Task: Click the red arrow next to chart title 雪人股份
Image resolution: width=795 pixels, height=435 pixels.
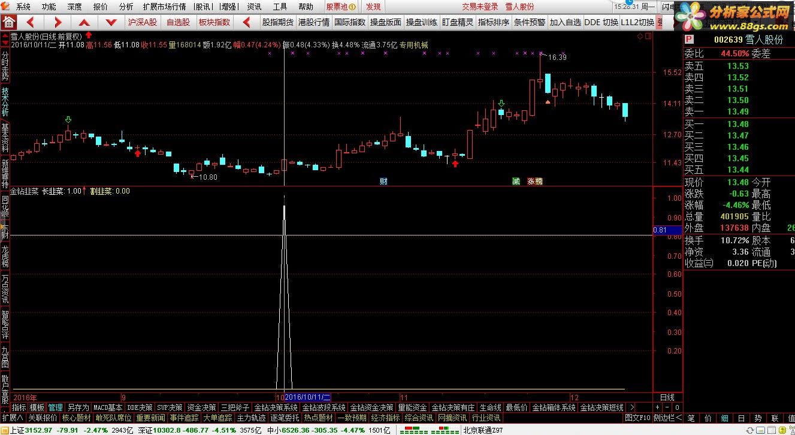Action: coord(89,36)
